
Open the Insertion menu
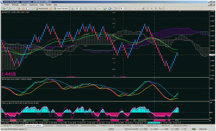pyautogui.click(x=24, y=5)
